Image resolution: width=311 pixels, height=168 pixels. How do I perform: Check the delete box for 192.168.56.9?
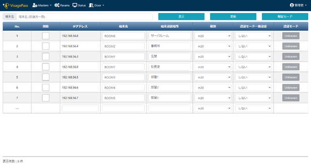click(46, 67)
